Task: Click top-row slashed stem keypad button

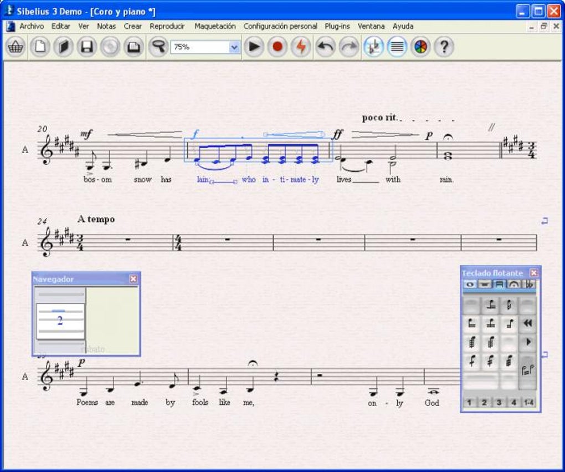Action: click(x=509, y=305)
